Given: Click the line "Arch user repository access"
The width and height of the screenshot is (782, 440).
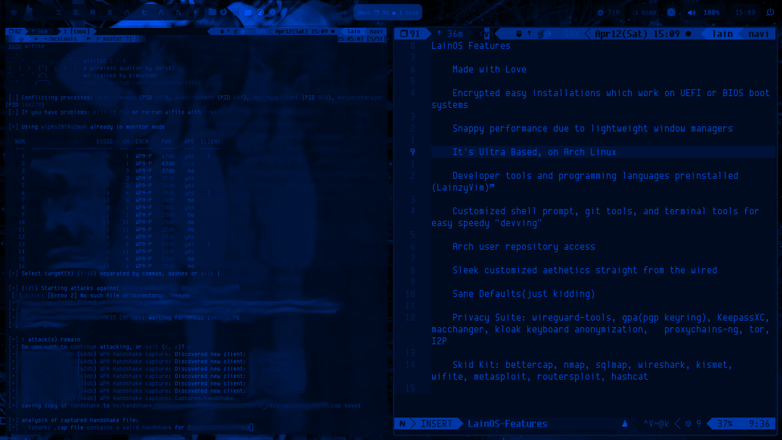Looking at the screenshot, I should (x=524, y=246).
